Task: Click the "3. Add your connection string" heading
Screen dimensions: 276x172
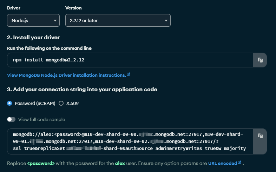Action: pyautogui.click(x=82, y=90)
